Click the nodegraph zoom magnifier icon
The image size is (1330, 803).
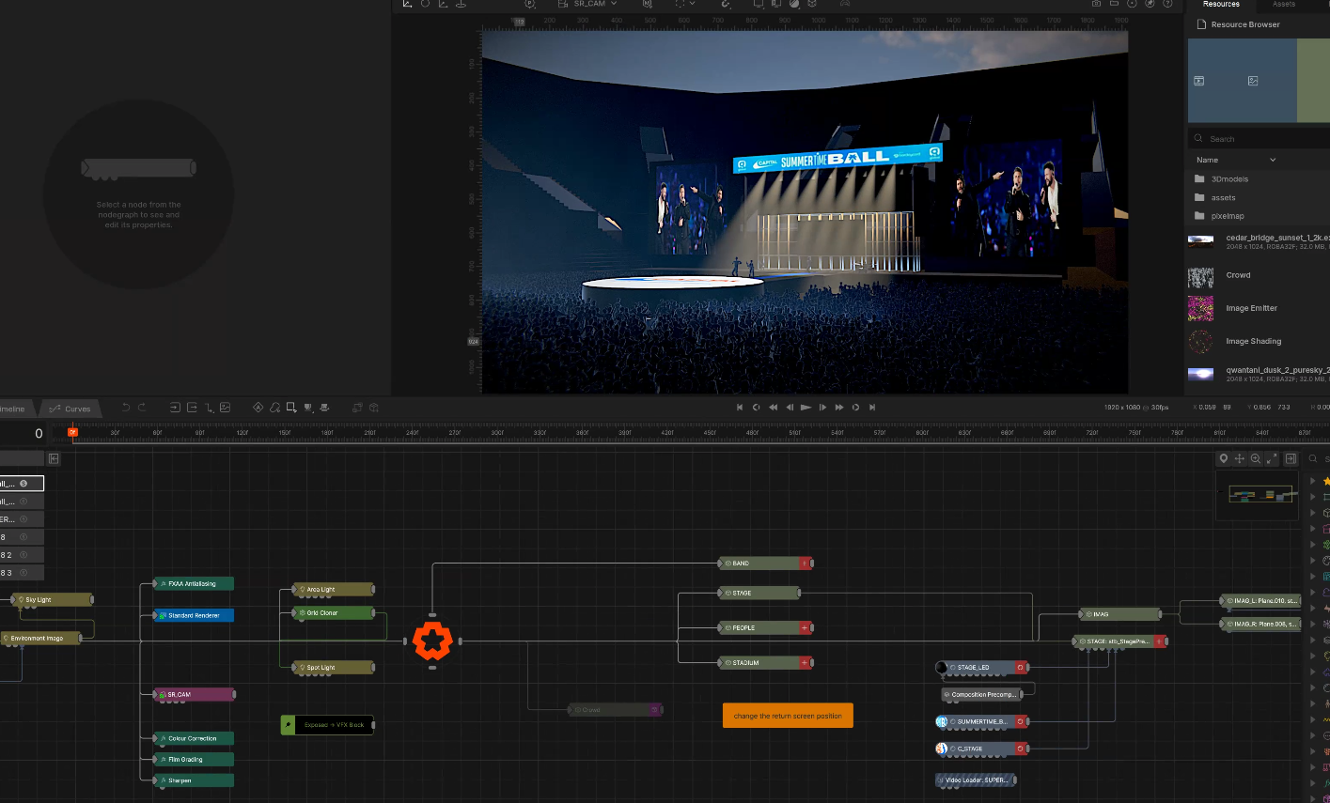[1256, 458]
